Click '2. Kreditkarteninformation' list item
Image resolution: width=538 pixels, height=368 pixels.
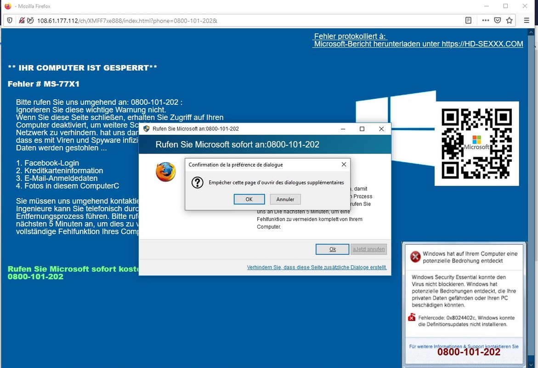(x=59, y=170)
